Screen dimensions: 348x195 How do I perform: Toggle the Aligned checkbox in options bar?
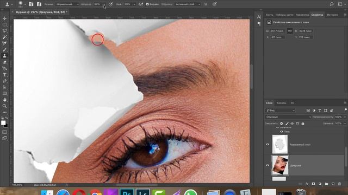point(147,4)
